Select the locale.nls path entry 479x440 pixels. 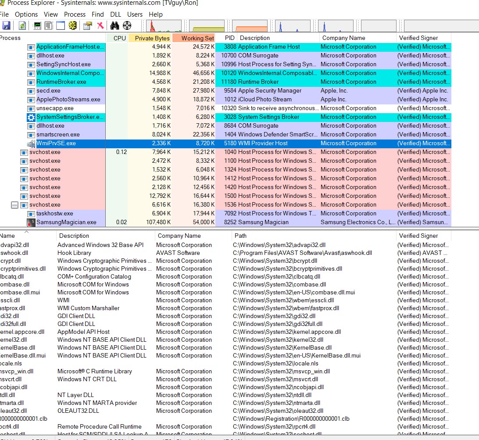tap(275, 364)
